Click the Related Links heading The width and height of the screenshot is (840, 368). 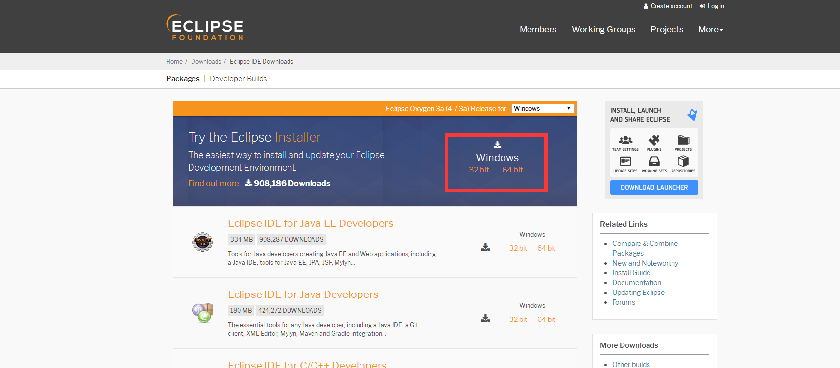point(624,224)
